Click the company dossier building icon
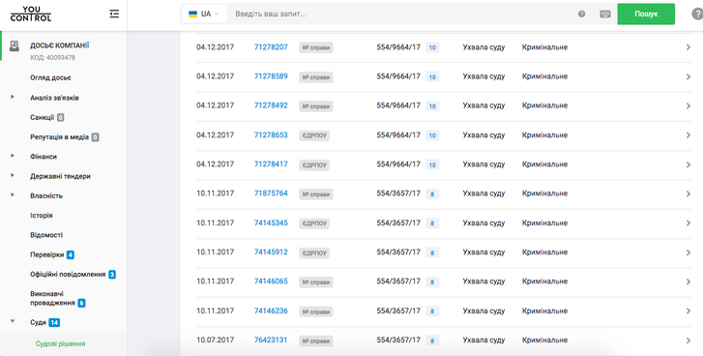 click(15, 45)
